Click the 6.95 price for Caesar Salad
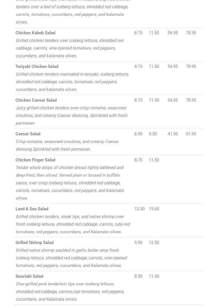 (x=138, y=134)
